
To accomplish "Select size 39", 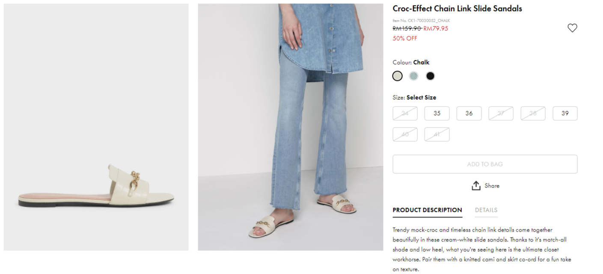I will tap(565, 113).
